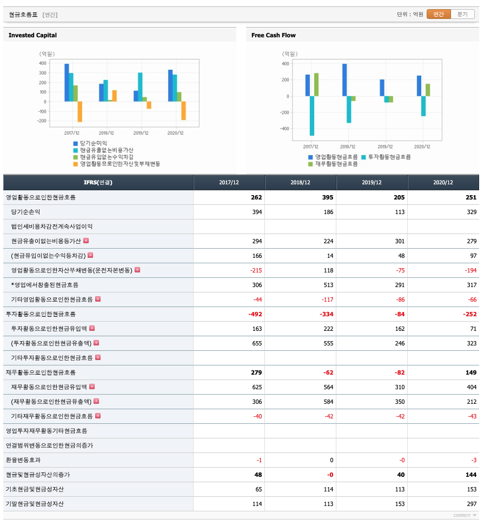Click the 2018/12 cash generated value 513
The width and height of the screenshot is (484, 526).
pos(328,285)
